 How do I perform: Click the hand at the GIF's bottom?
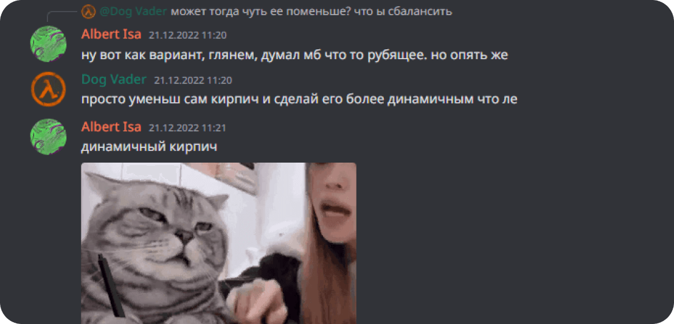tap(254, 301)
